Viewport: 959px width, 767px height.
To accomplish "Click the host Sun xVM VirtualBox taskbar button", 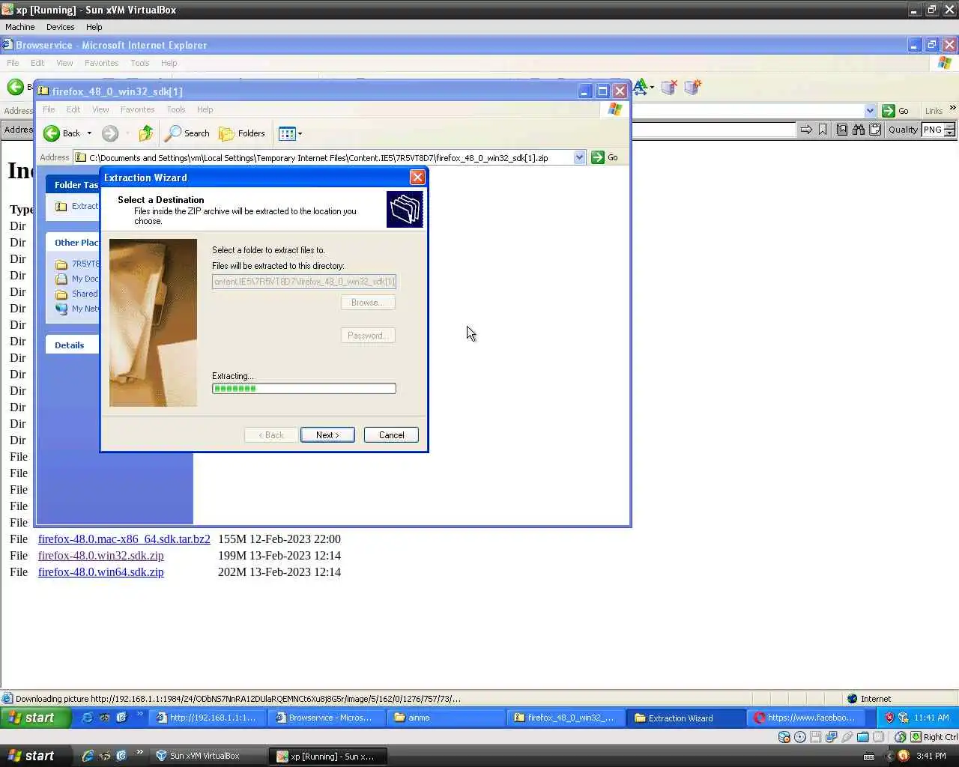I will point(210,756).
